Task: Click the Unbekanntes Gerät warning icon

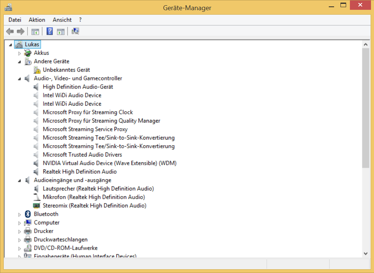Action: click(x=37, y=70)
